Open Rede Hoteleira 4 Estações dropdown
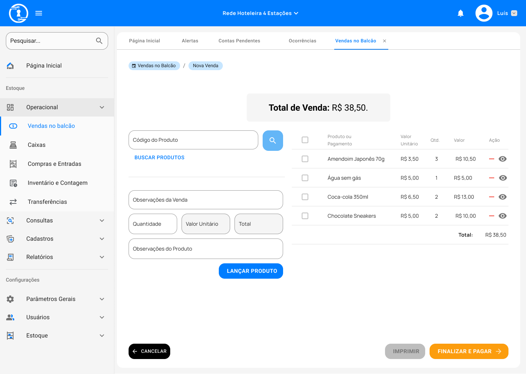 [x=260, y=14]
